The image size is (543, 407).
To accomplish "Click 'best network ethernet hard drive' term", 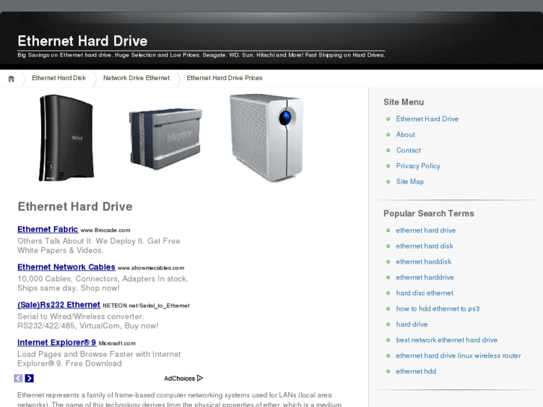I will tap(447, 340).
